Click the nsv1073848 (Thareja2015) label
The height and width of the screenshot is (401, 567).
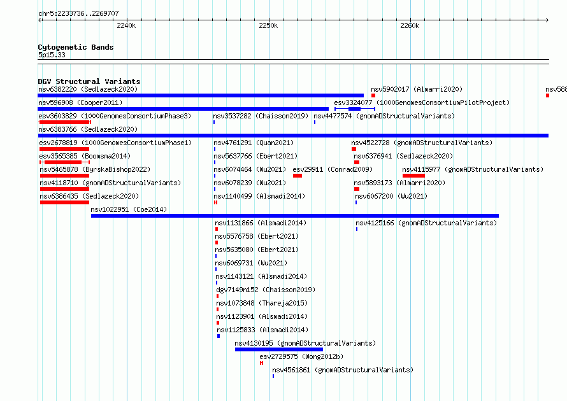pyautogui.click(x=262, y=303)
